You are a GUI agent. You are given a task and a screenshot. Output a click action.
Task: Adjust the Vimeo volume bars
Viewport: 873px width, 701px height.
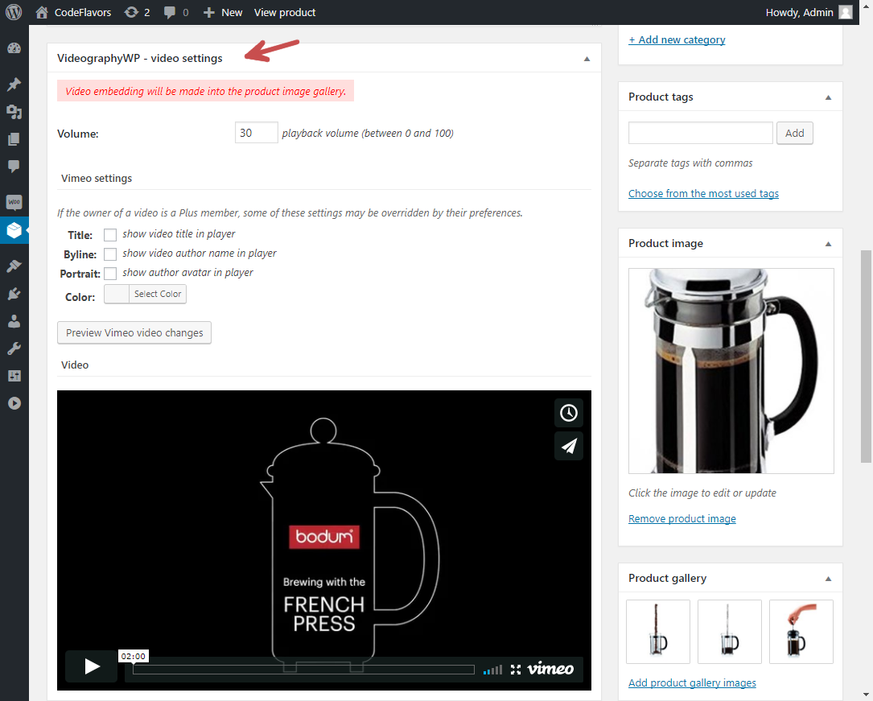pos(492,670)
